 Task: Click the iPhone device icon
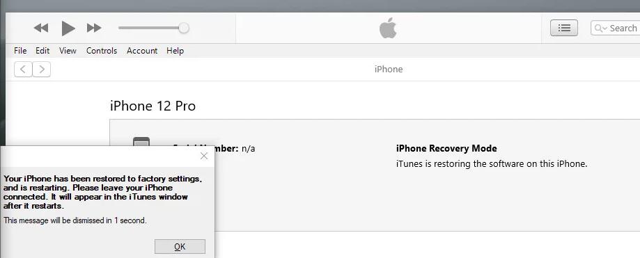point(141,141)
